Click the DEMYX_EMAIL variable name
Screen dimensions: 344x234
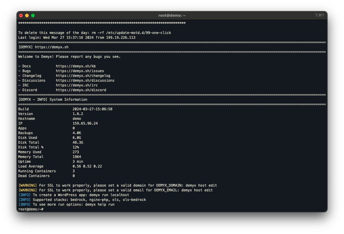166,190
